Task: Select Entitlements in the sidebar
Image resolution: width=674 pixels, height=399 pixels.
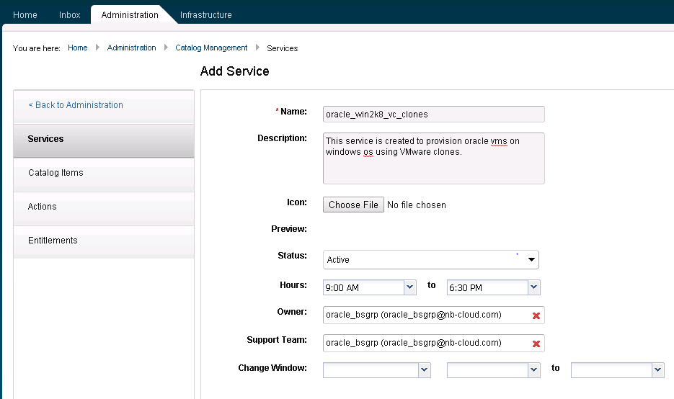Action: 53,241
